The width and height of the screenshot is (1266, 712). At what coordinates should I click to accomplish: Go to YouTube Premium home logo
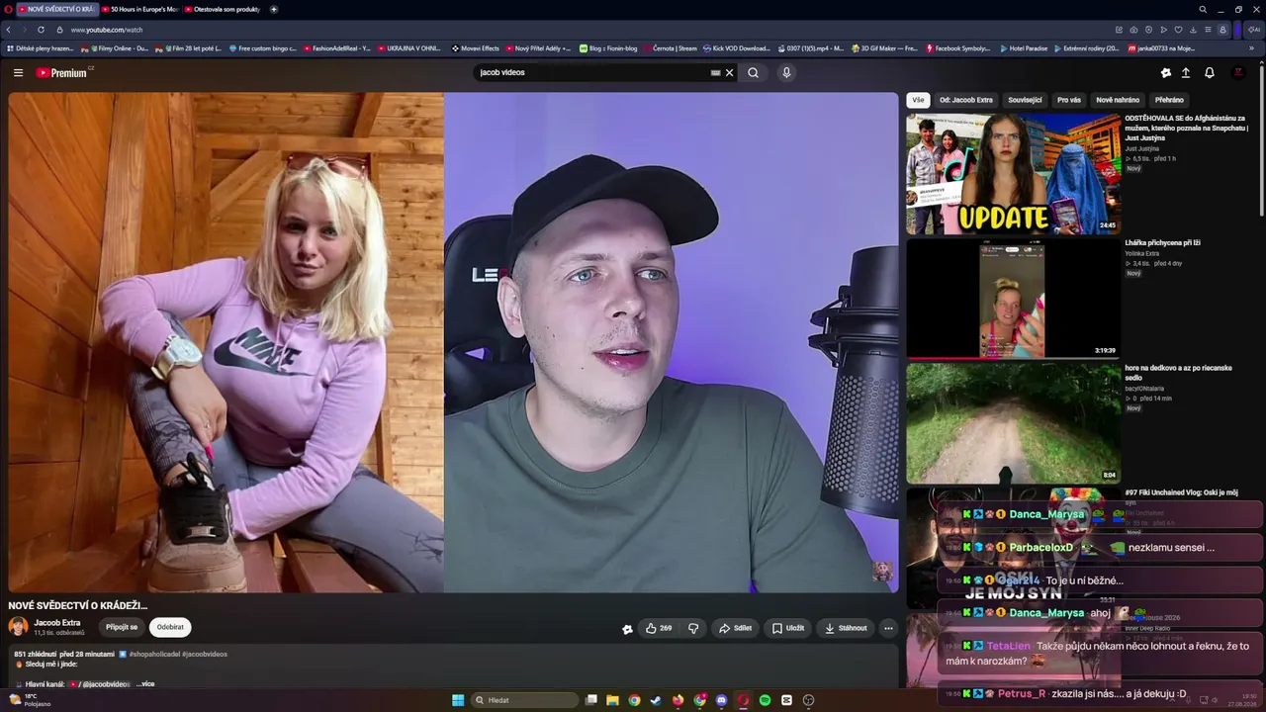click(62, 72)
